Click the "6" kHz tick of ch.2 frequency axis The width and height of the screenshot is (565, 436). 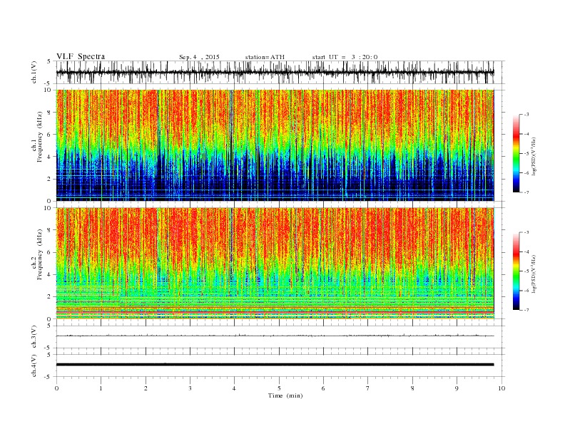(x=50, y=252)
